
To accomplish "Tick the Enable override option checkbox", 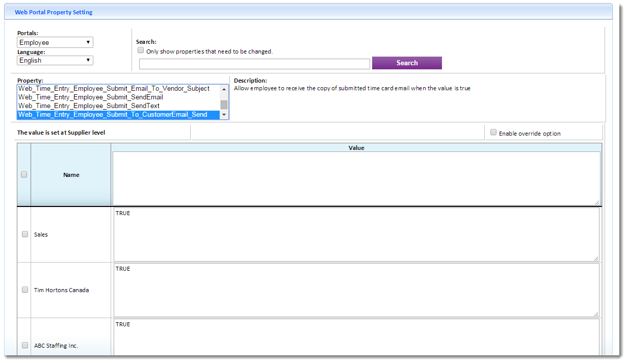I will click(493, 133).
